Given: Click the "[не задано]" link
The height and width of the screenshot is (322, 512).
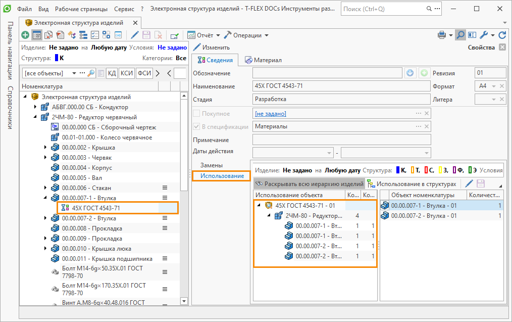Looking at the screenshot, I should (270, 114).
